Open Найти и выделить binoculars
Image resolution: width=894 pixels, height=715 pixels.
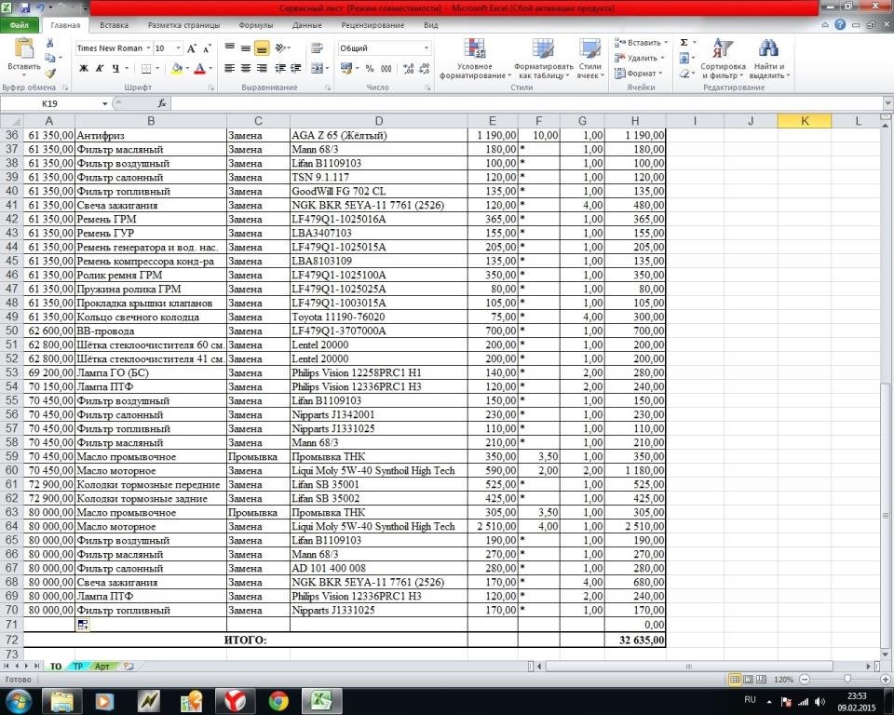click(x=769, y=59)
